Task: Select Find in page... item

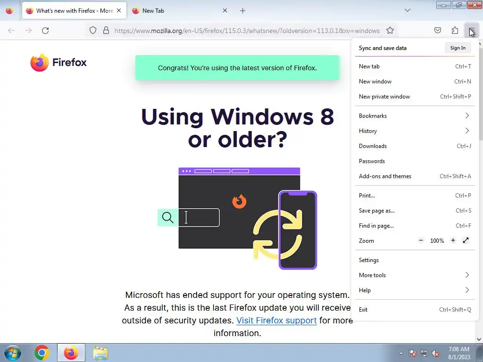Action: point(415,226)
